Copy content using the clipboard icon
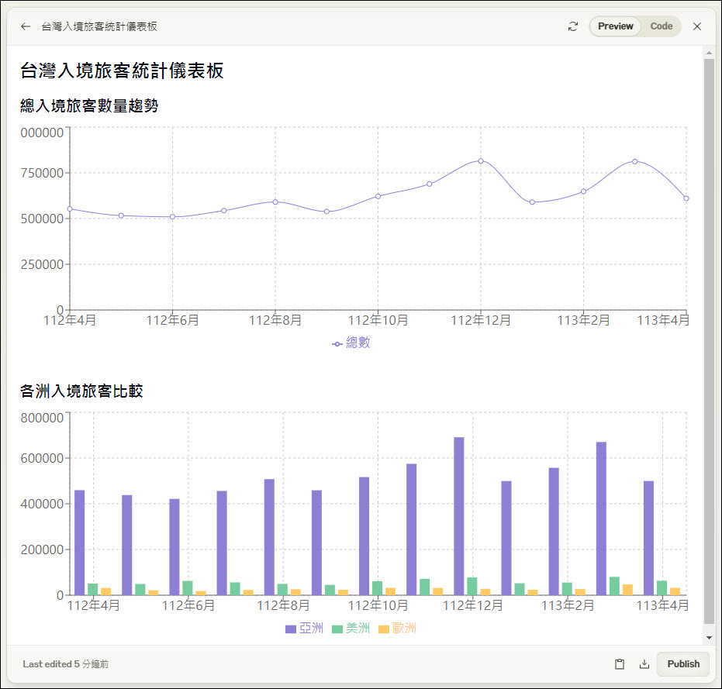Image resolution: width=722 pixels, height=689 pixels. [620, 664]
